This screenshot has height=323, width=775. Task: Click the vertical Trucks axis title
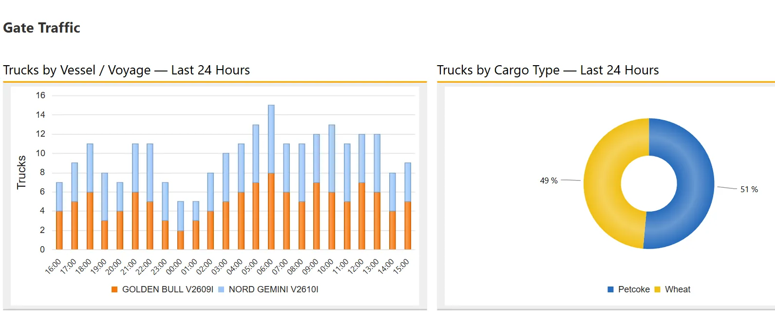(21, 172)
